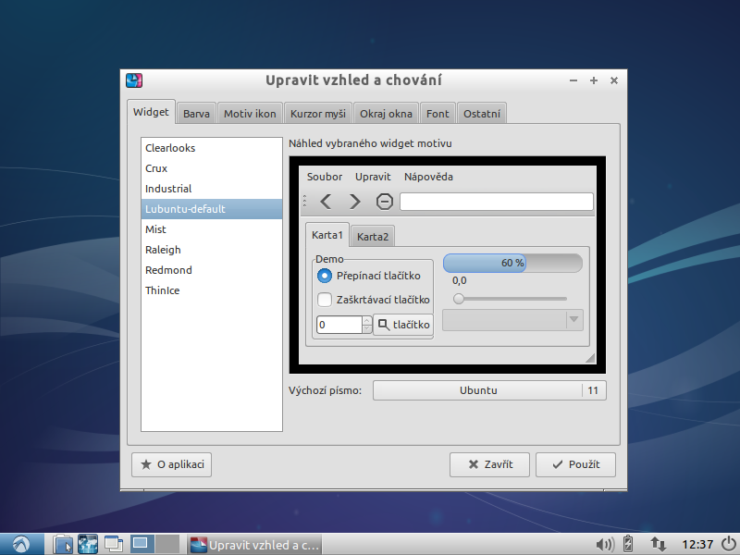The width and height of the screenshot is (740, 555).
Task: Click the forward arrow in the widget preview
Action: 354,201
